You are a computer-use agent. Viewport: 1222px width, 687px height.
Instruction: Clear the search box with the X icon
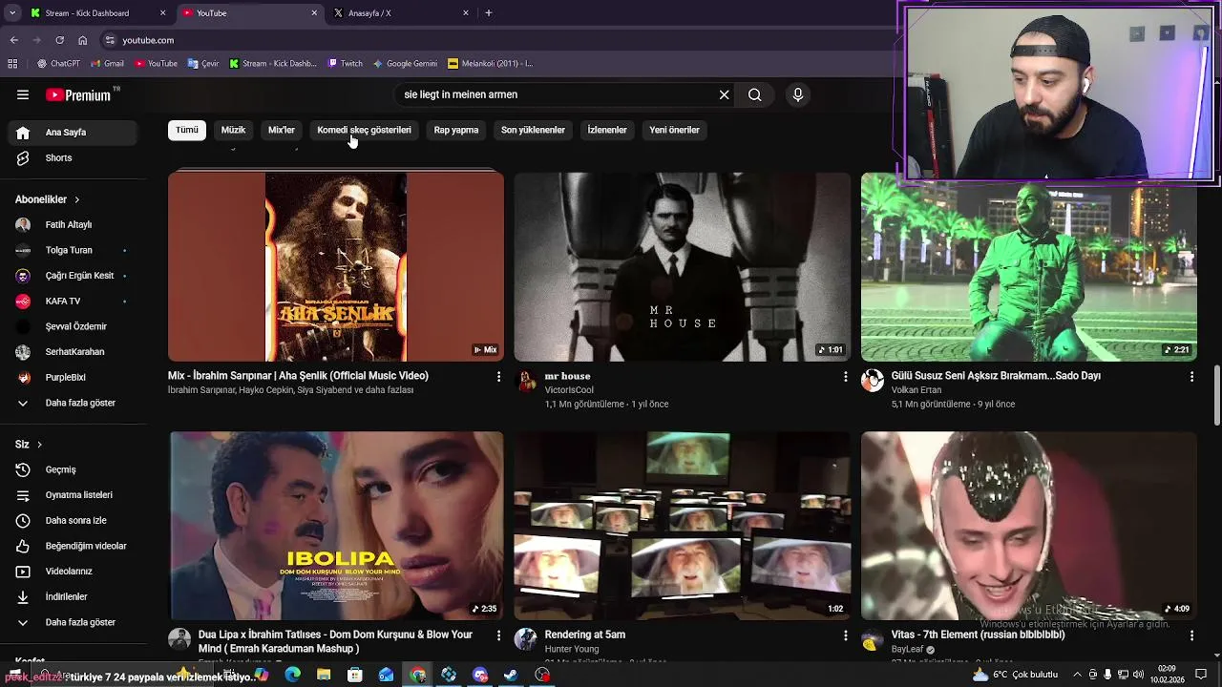pos(724,94)
